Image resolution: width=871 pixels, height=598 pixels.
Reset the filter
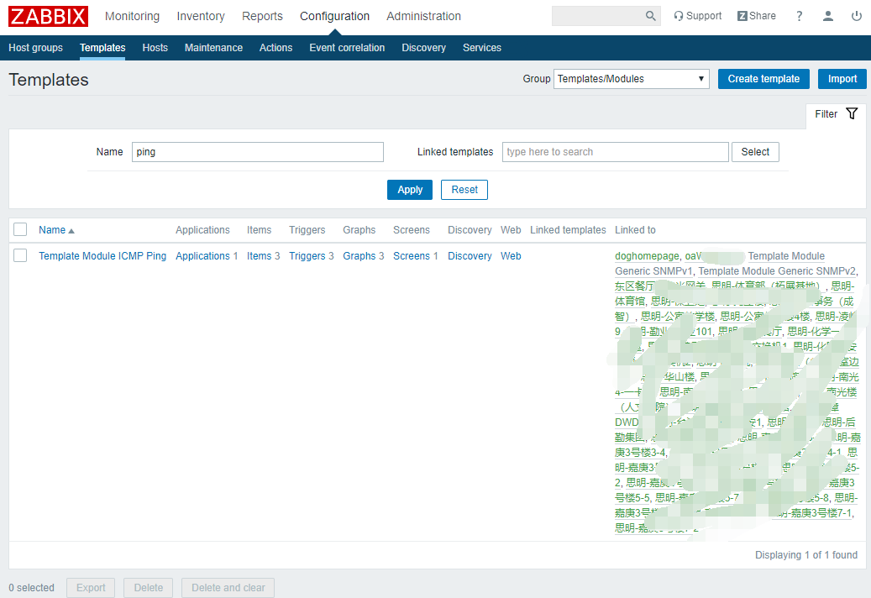(x=464, y=190)
